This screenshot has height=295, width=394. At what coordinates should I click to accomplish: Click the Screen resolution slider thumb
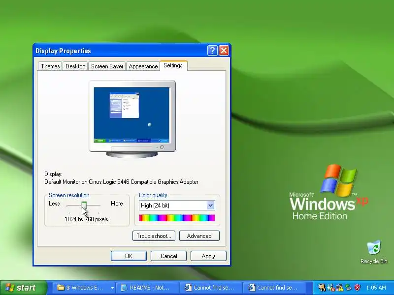pos(84,205)
